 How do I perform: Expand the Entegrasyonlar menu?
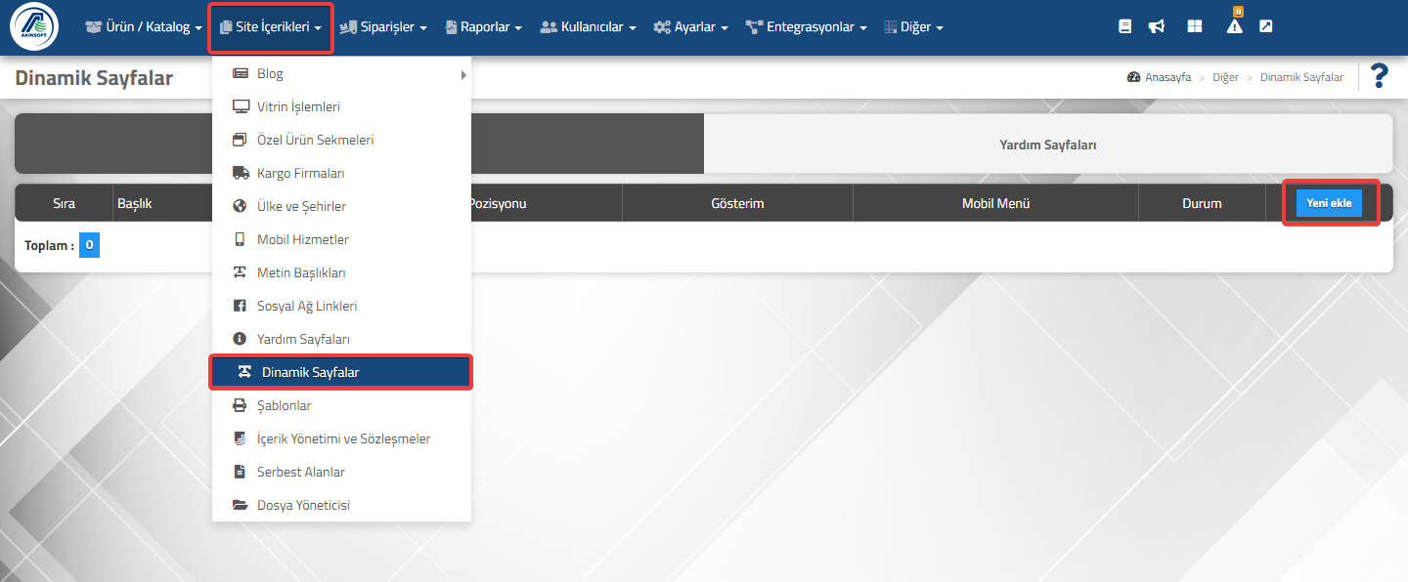(807, 27)
